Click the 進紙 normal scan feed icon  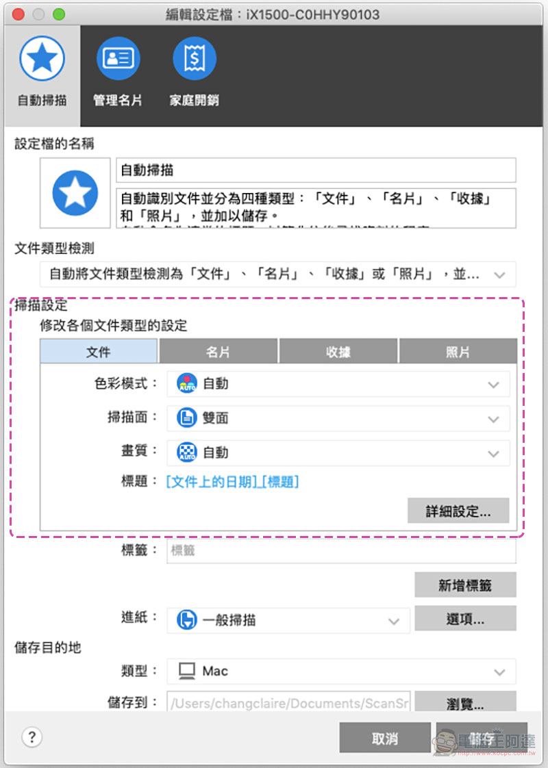pyautogui.click(x=187, y=620)
